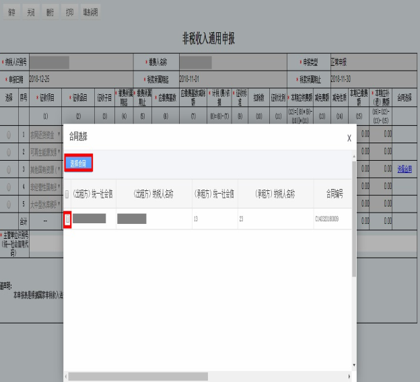Click the dialog scroll-left arrow
Viewport: 420px width, 382px height.
[x=66, y=377]
